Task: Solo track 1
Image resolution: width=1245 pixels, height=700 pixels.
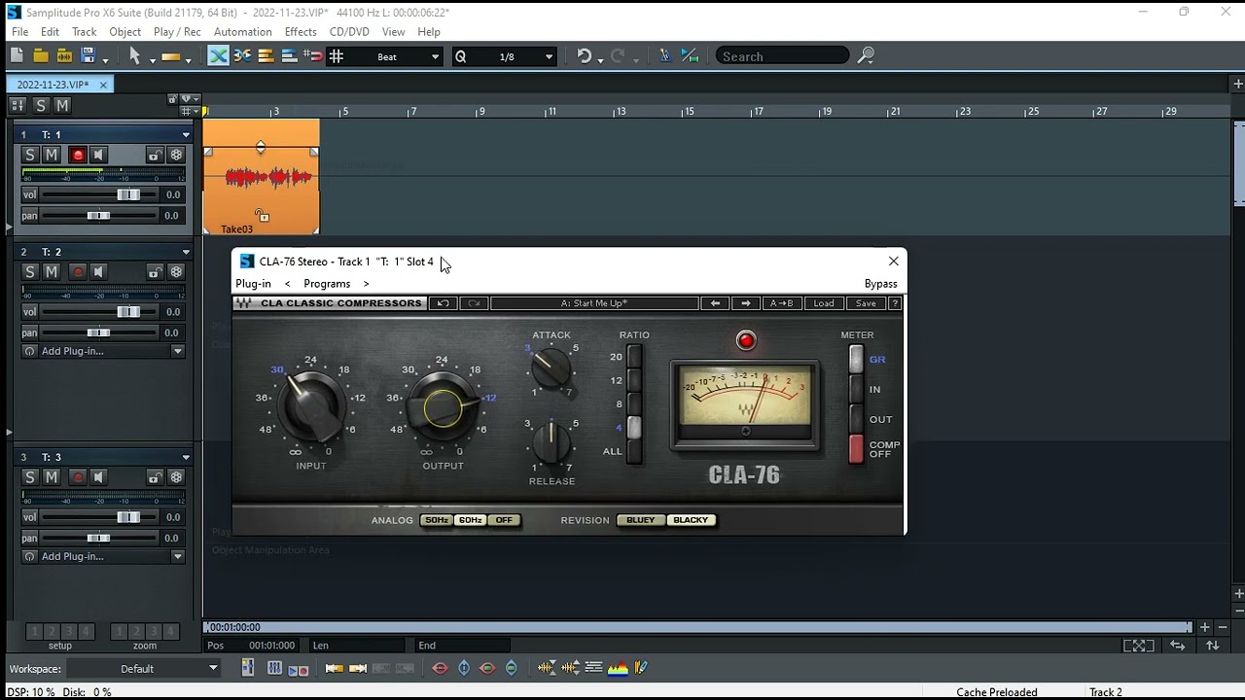Action: click(x=29, y=155)
